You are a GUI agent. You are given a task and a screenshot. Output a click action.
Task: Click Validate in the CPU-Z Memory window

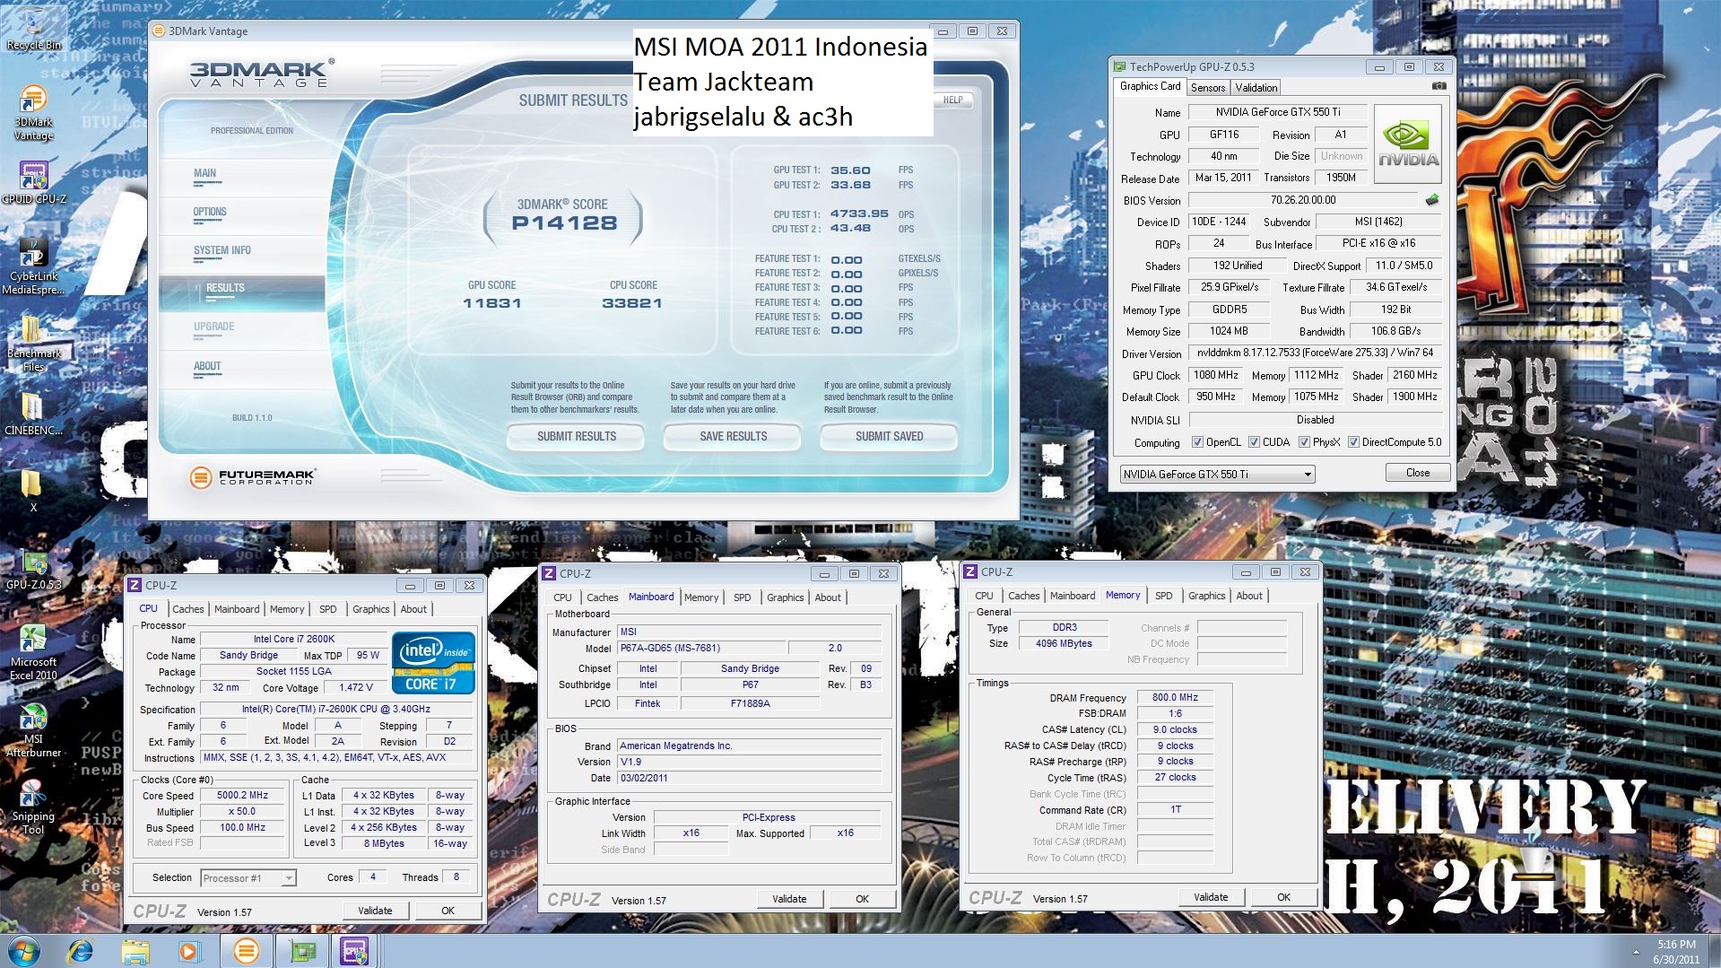pyautogui.click(x=1210, y=897)
